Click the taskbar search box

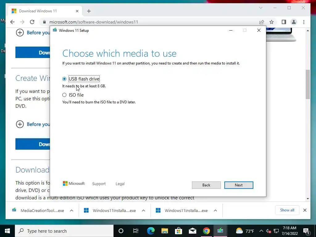[64, 231]
